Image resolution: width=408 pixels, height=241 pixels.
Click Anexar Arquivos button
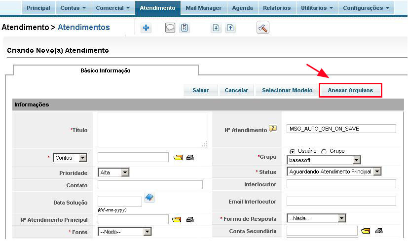pyautogui.click(x=350, y=90)
